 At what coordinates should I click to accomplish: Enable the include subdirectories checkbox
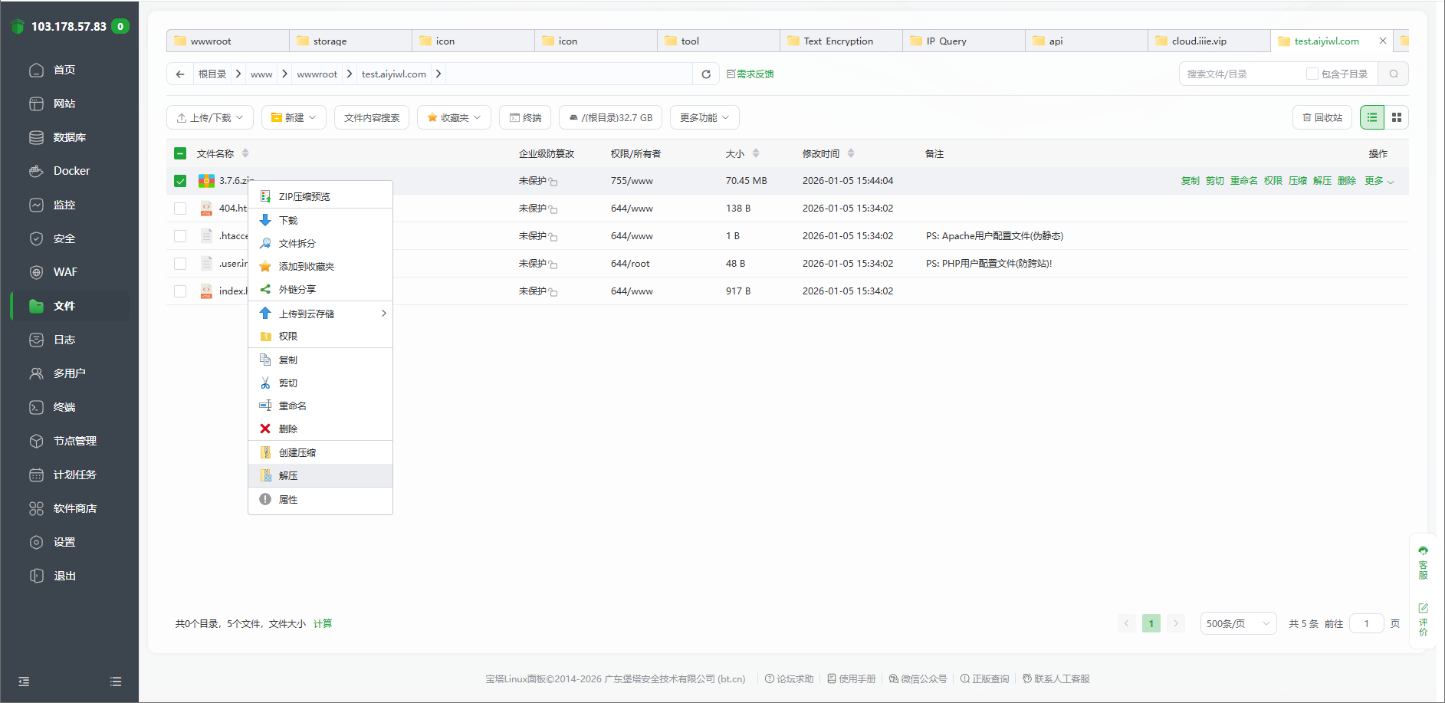tap(1312, 74)
